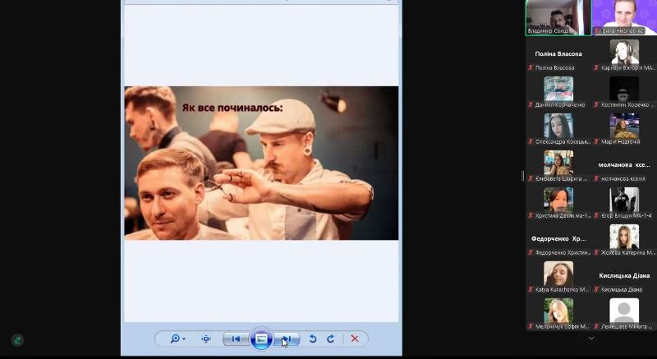Click Костянтин Хоречко participant avatar

coord(624,89)
